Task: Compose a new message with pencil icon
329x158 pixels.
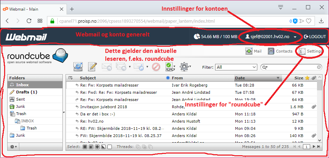Action: click(x=92, y=67)
